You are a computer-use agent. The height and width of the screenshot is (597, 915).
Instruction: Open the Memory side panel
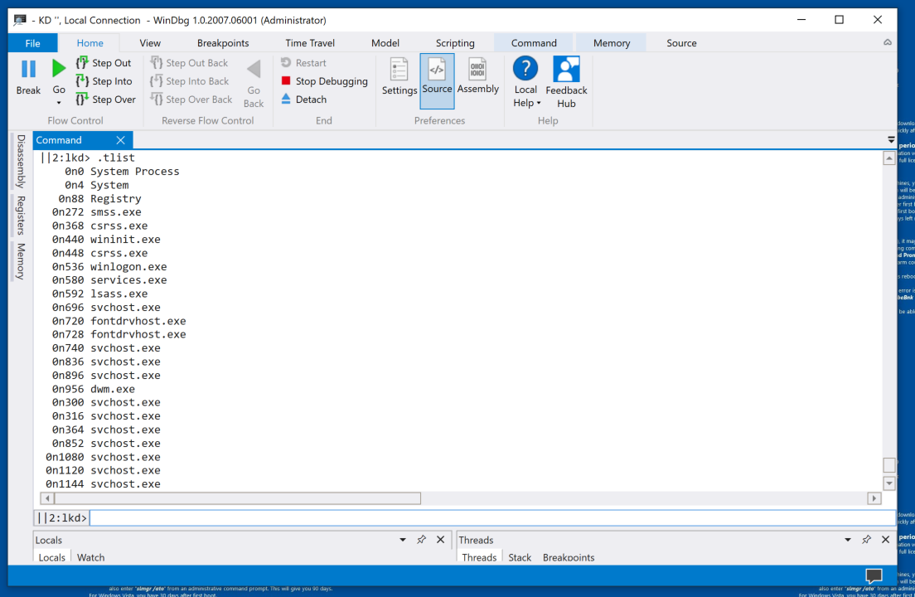21,261
